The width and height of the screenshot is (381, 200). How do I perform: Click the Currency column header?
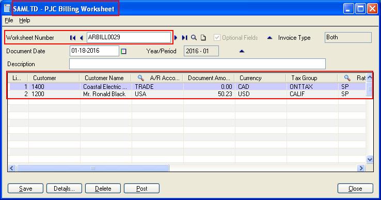260,78
